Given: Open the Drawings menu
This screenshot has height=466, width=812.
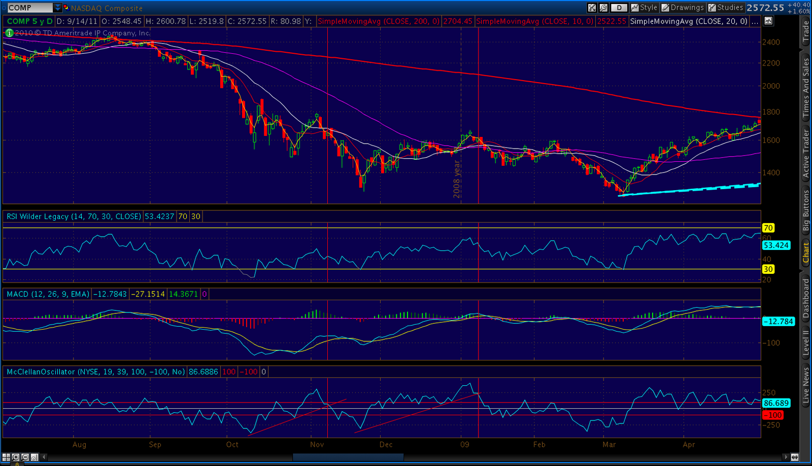Looking at the screenshot, I should tap(683, 8).
